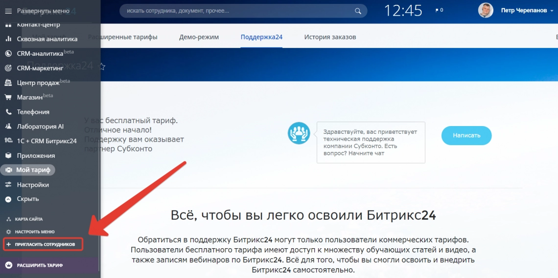
Task: Click the 1С + CRM Битрикс24 icon
Action: coord(8,141)
